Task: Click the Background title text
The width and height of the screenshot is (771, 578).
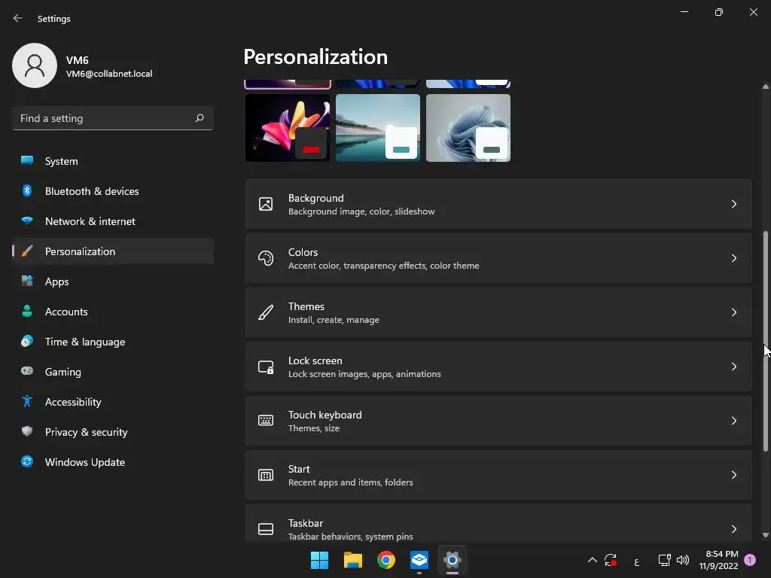Action: (x=315, y=198)
